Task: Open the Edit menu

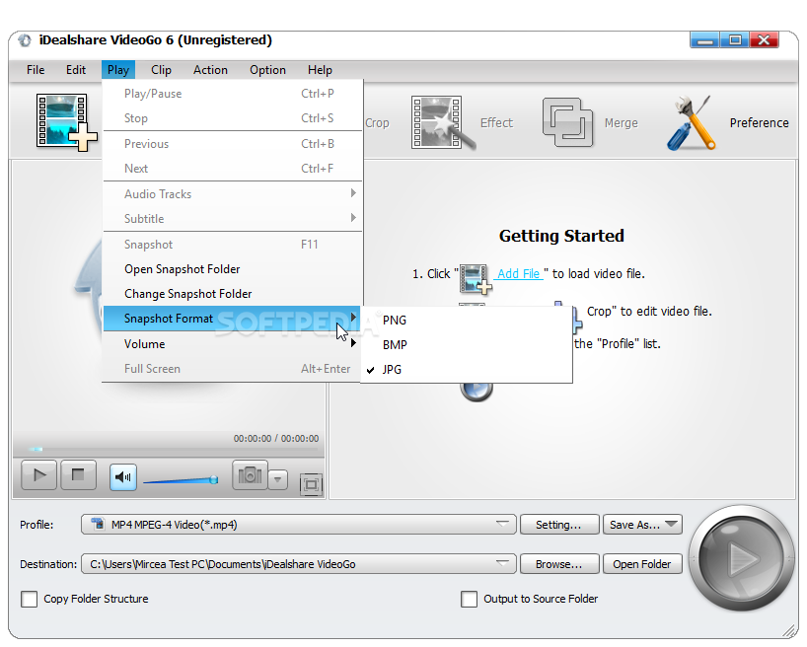Action: (x=76, y=70)
